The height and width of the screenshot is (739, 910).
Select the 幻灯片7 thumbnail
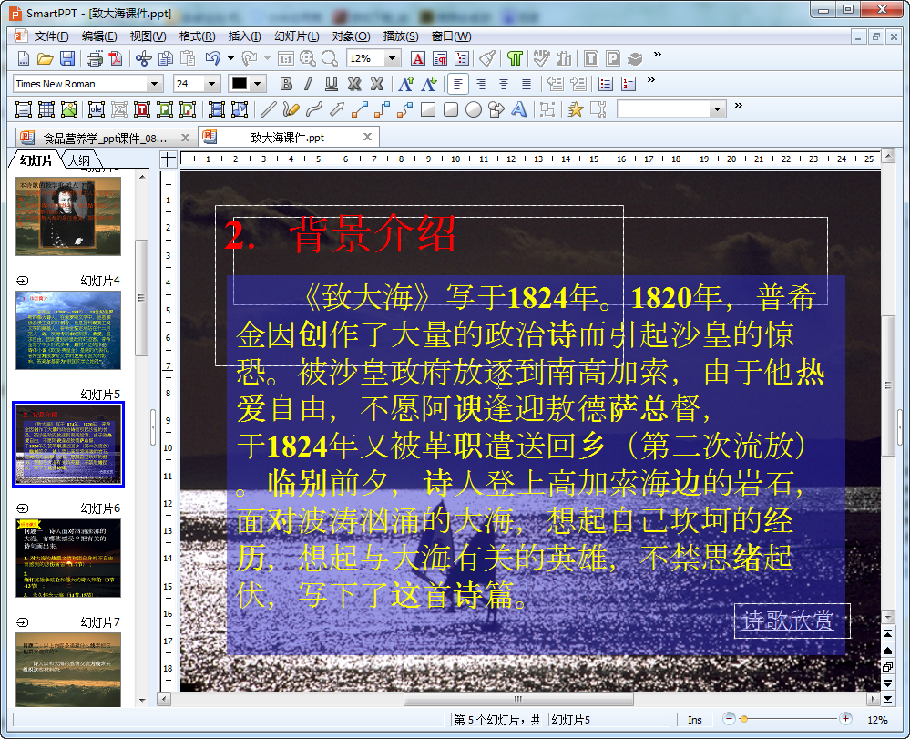click(68, 670)
